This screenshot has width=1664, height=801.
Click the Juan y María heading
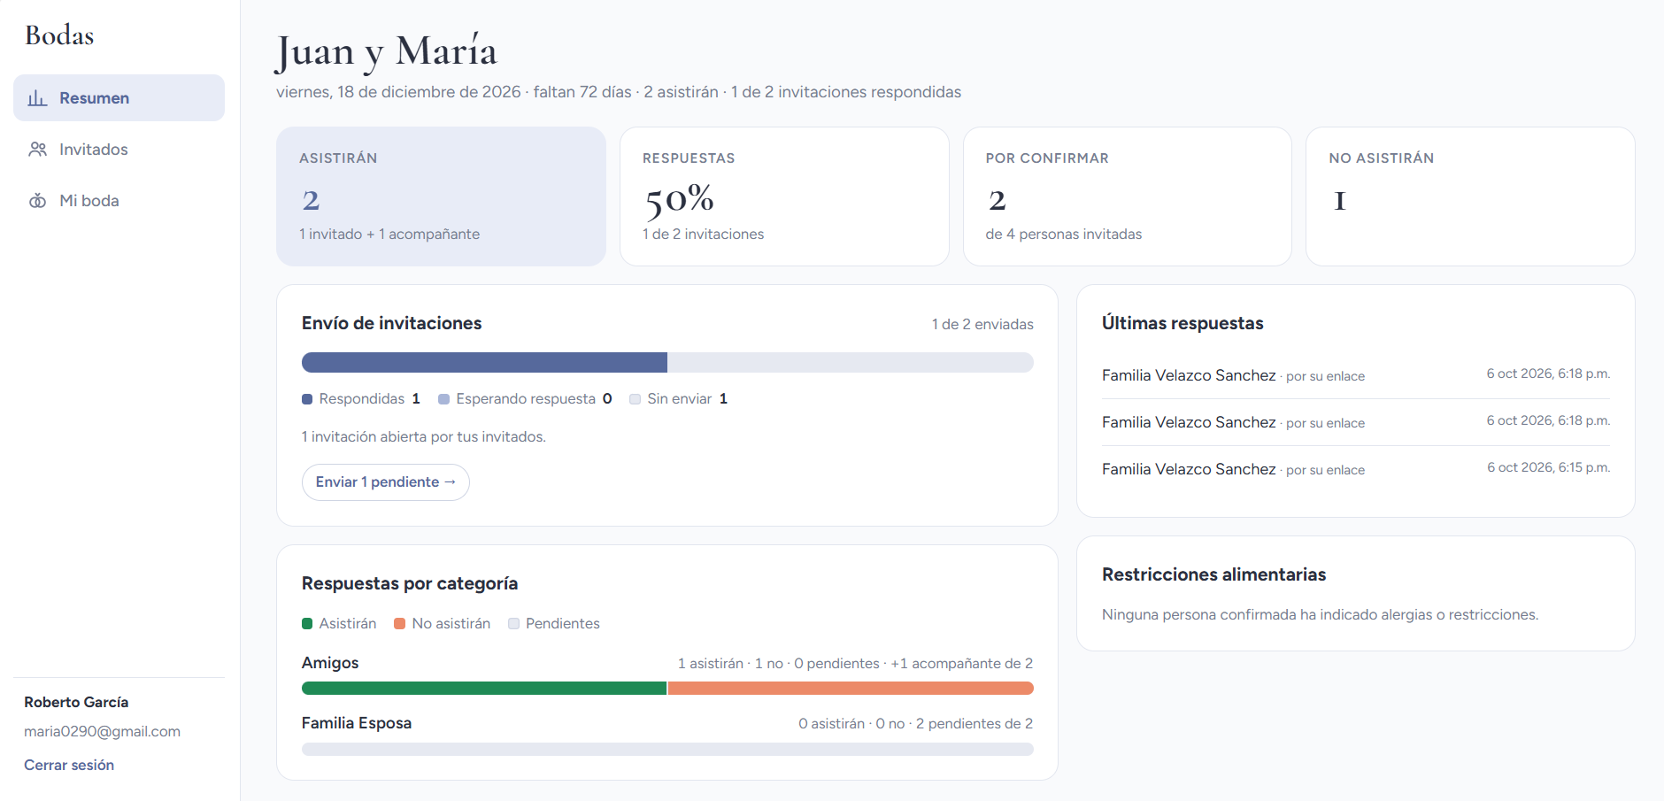[x=386, y=51]
